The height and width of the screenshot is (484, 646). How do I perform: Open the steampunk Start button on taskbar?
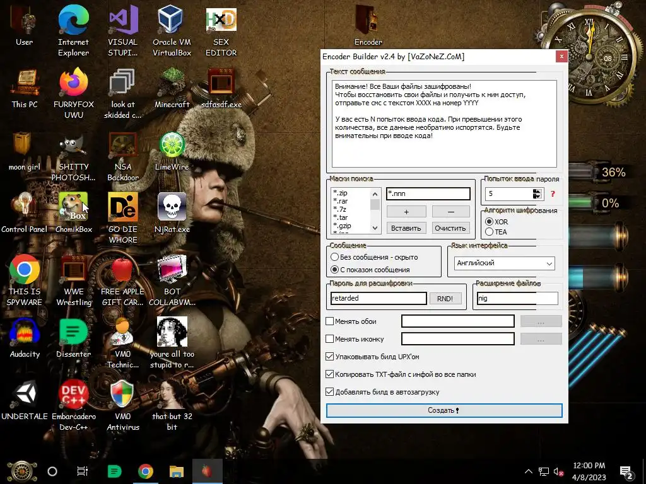[x=22, y=471]
